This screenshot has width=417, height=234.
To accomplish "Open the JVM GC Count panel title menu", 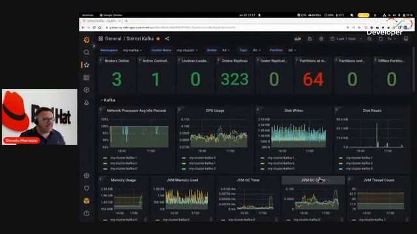I will point(313,180).
